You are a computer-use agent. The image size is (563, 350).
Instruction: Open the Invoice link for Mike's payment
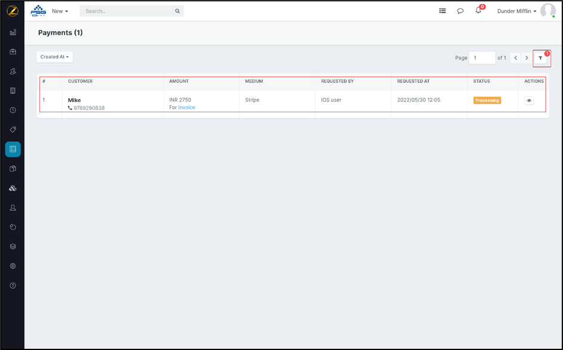(186, 108)
